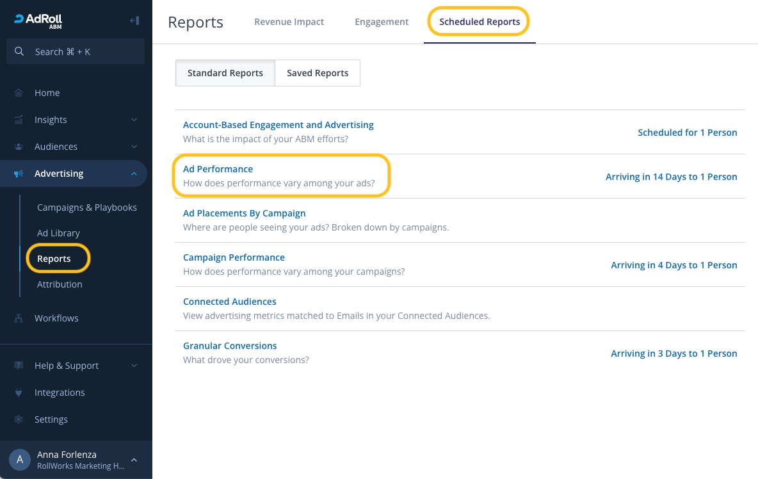The width and height of the screenshot is (758, 479).
Task: Click the Integrations plug icon
Action: click(19, 393)
